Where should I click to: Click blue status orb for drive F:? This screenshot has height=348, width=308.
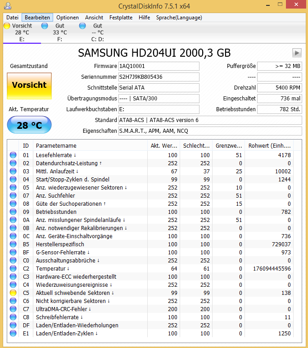pos(45,26)
